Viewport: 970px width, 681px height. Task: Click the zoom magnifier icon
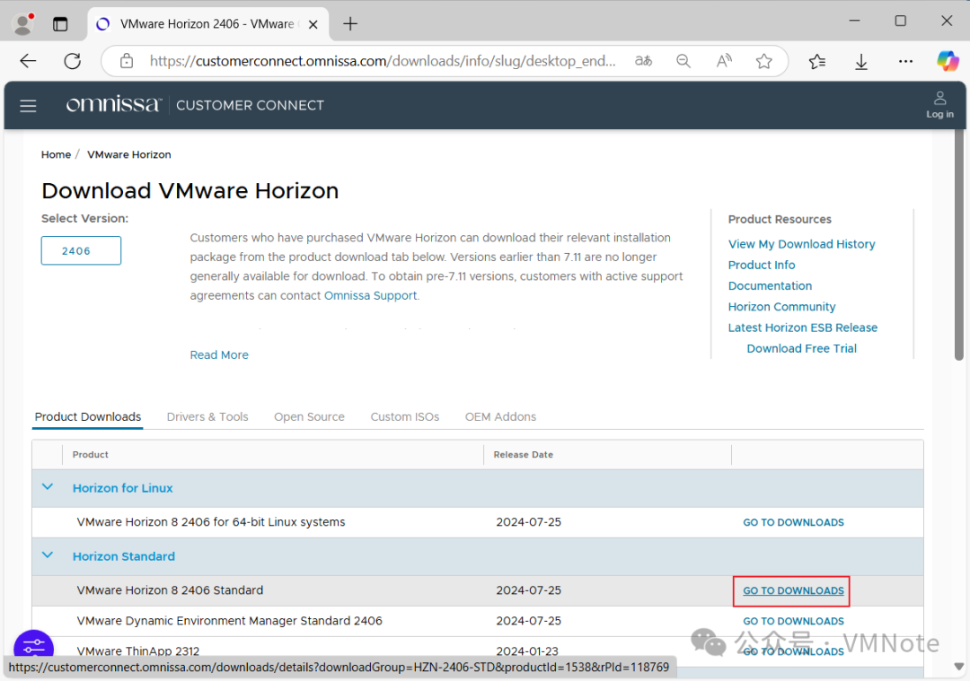click(x=683, y=60)
